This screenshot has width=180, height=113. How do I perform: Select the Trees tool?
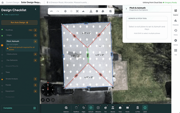(x=120, y=109)
